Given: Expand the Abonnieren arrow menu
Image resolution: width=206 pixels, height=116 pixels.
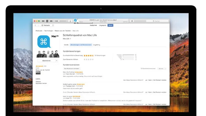Looking at the screenshot, I should (x=57, y=61).
